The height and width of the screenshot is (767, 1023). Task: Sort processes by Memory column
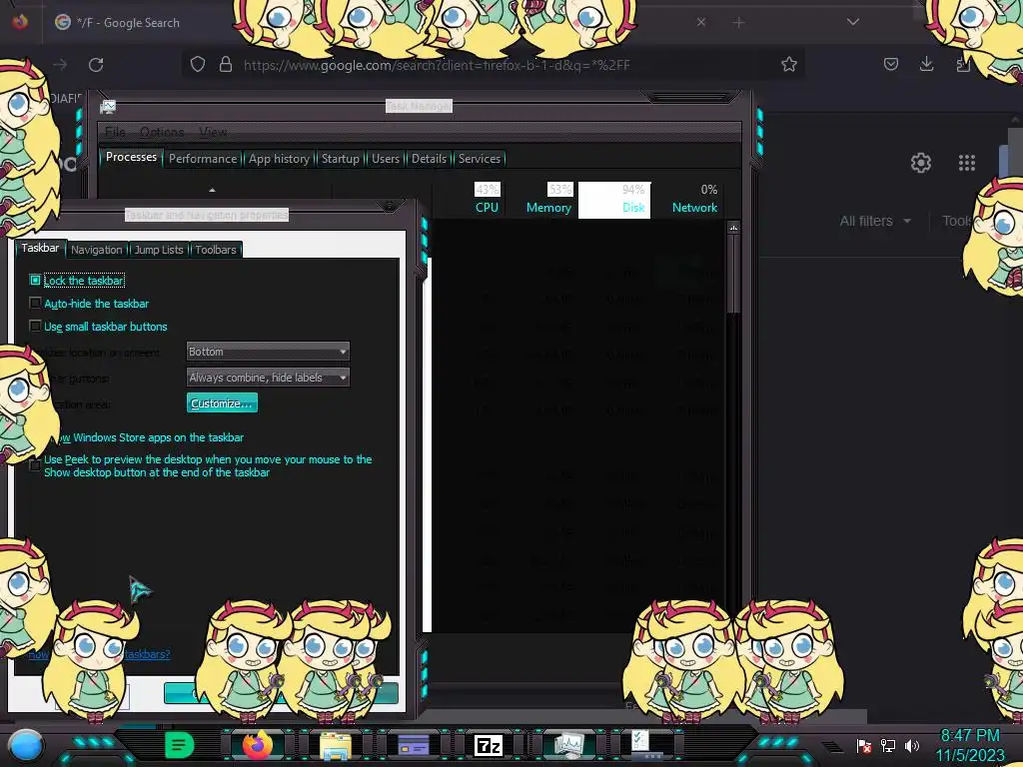[x=548, y=199]
